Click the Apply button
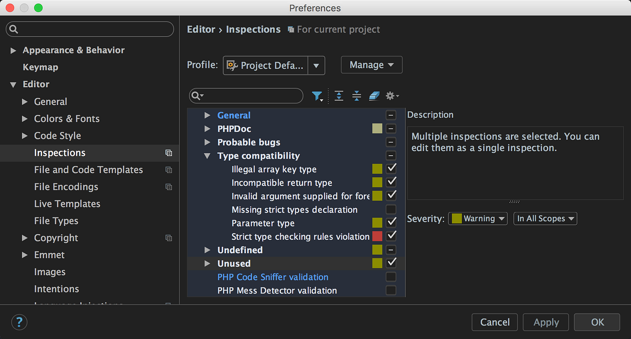Screen dimensions: 631x339 pos(546,322)
